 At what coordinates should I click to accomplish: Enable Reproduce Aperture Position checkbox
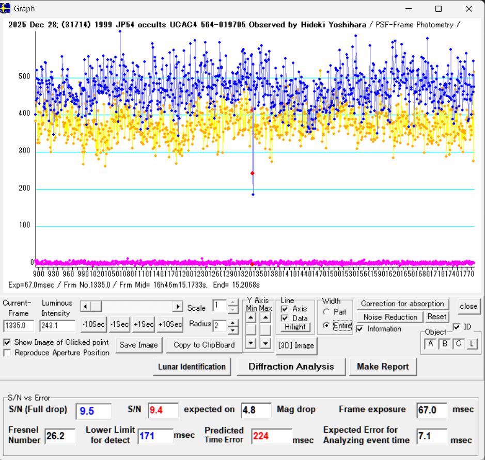pyautogui.click(x=7, y=353)
